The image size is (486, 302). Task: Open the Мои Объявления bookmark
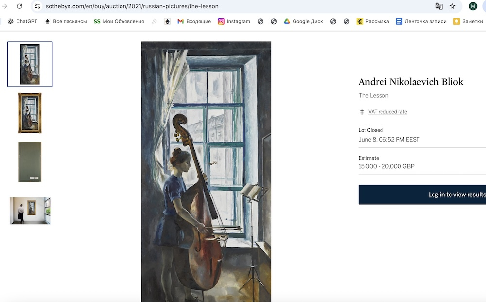pyautogui.click(x=119, y=21)
